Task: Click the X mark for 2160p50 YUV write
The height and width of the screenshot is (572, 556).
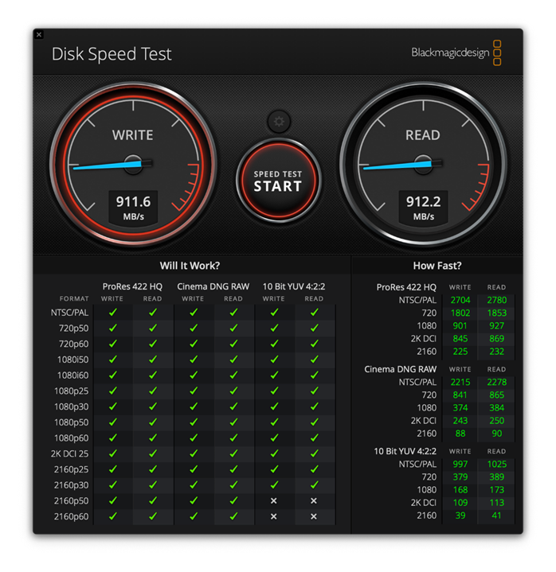Action: click(273, 501)
